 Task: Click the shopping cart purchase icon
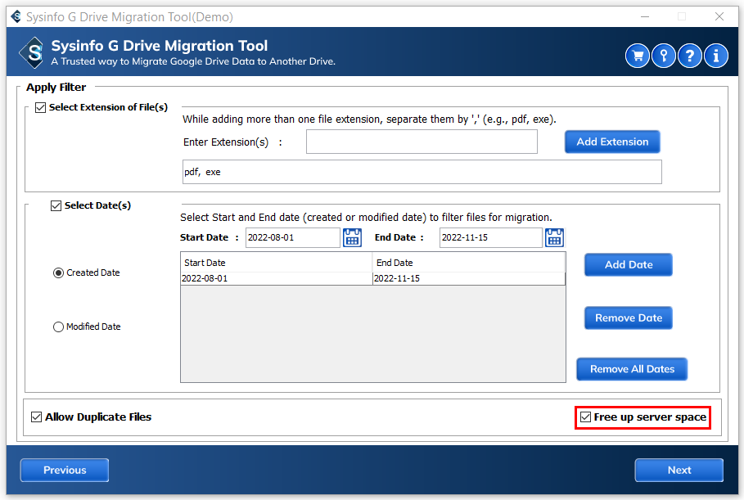[637, 56]
